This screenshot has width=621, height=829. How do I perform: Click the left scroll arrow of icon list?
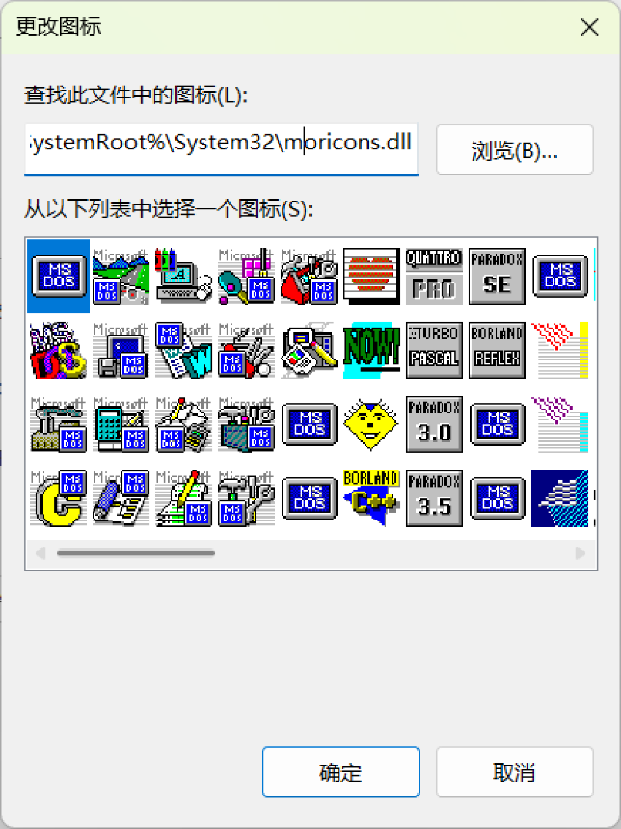pyautogui.click(x=40, y=553)
